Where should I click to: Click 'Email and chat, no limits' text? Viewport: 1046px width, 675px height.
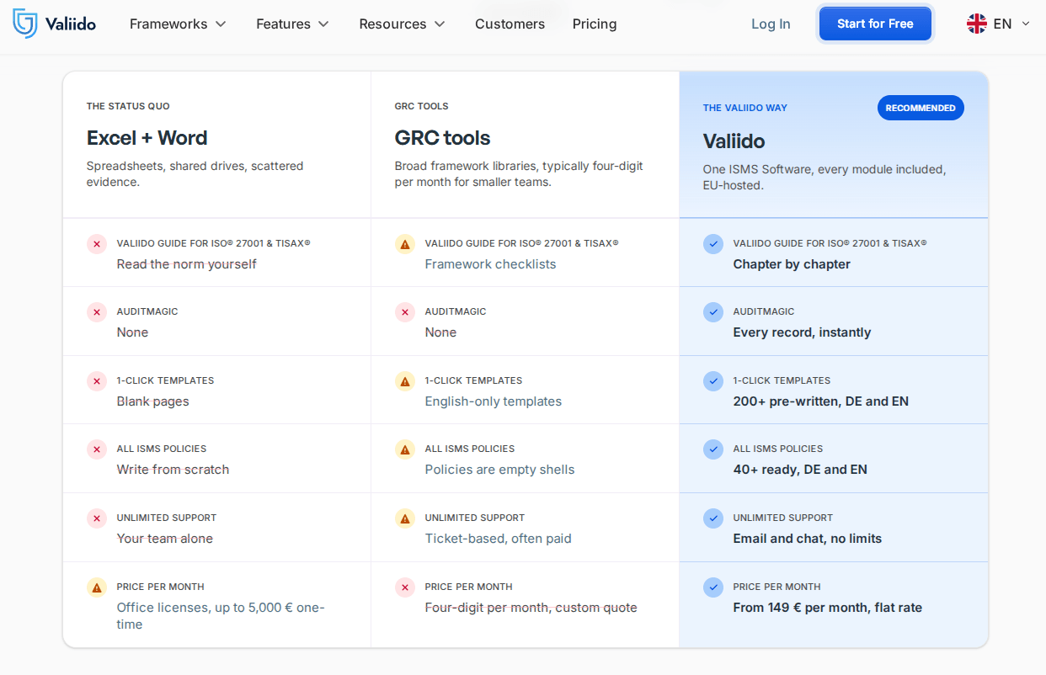pos(808,539)
